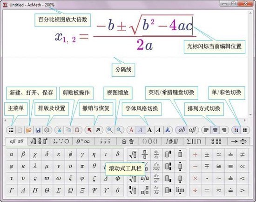
Task: Select the center alignment button
Action: (215, 130)
